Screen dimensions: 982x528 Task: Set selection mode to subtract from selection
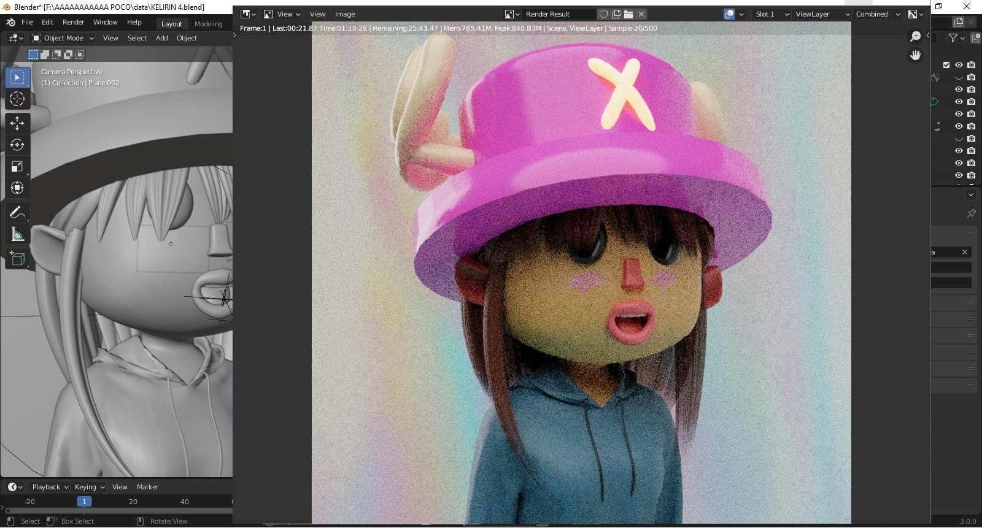click(x=56, y=55)
